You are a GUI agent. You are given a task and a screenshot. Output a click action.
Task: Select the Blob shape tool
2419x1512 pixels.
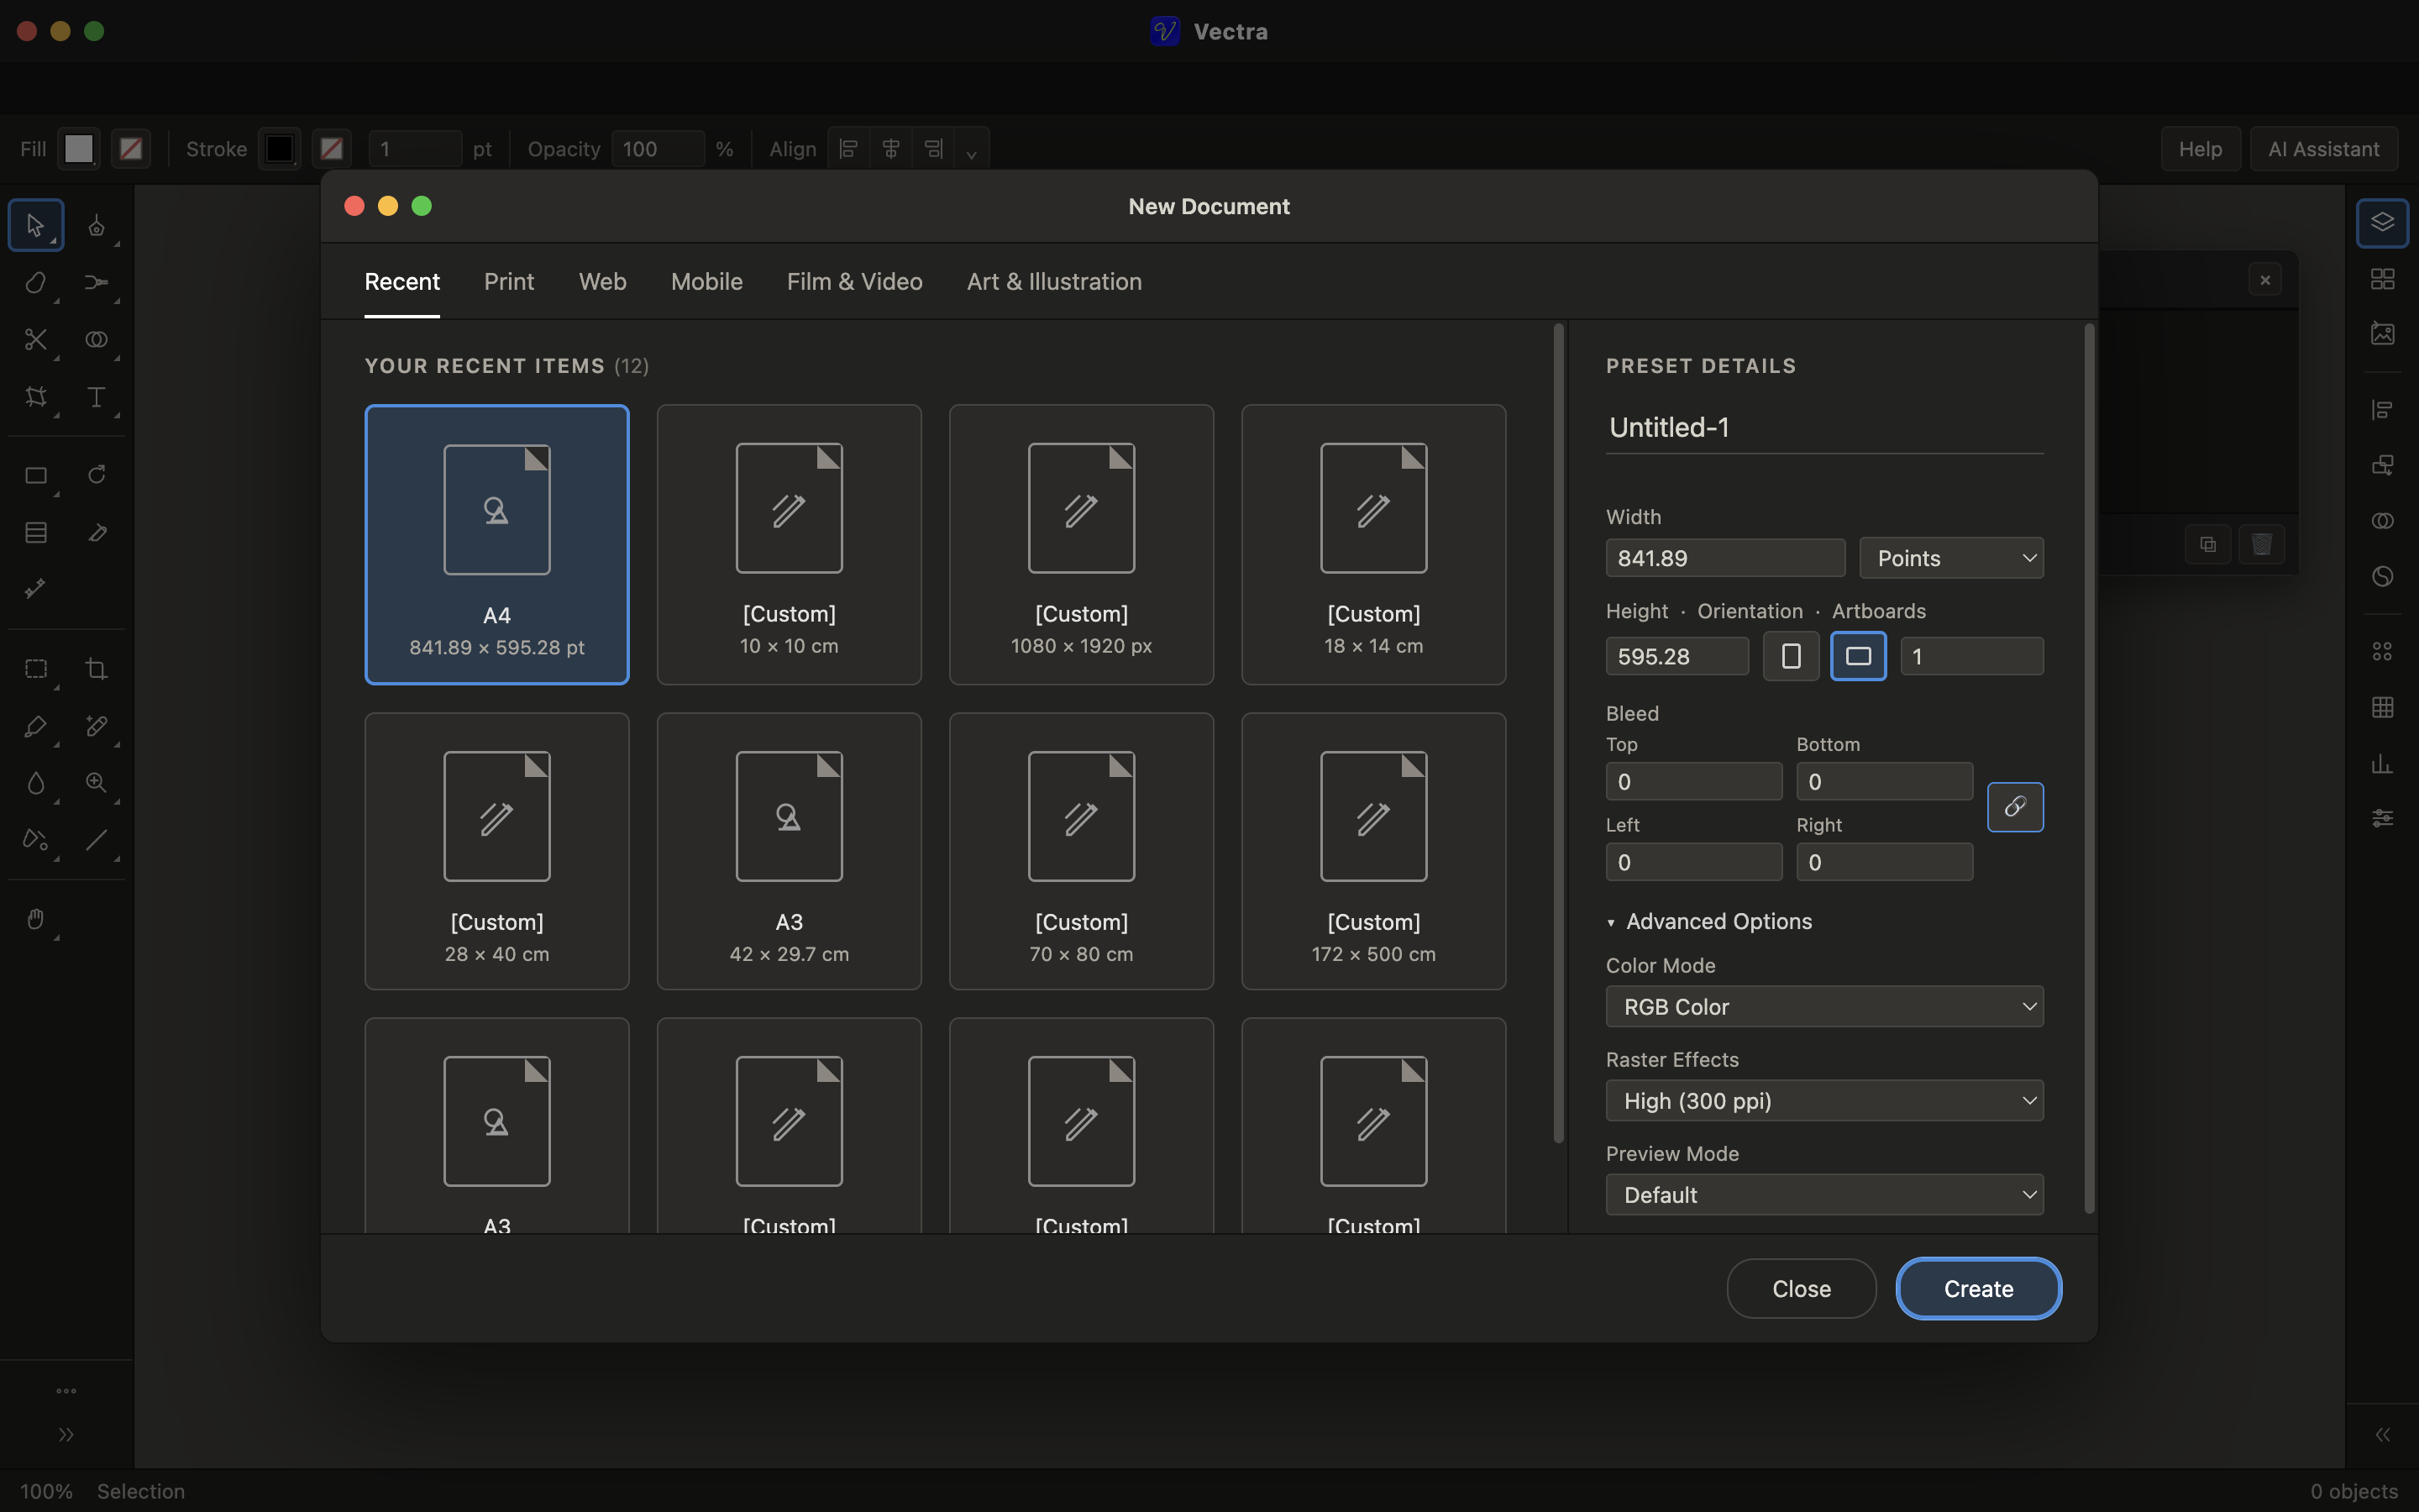tap(36, 282)
